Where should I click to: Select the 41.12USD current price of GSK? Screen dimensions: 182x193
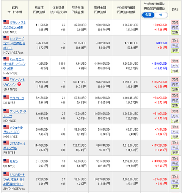point(42,25)
